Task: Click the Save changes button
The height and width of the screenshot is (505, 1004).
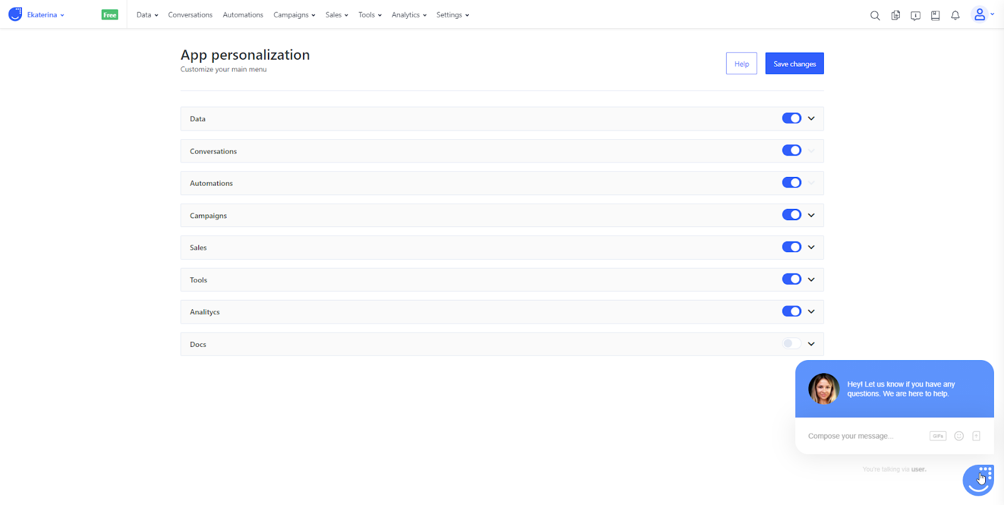Action: point(794,63)
